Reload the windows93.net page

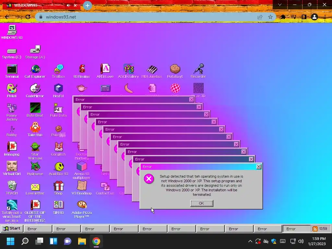coord(28,17)
